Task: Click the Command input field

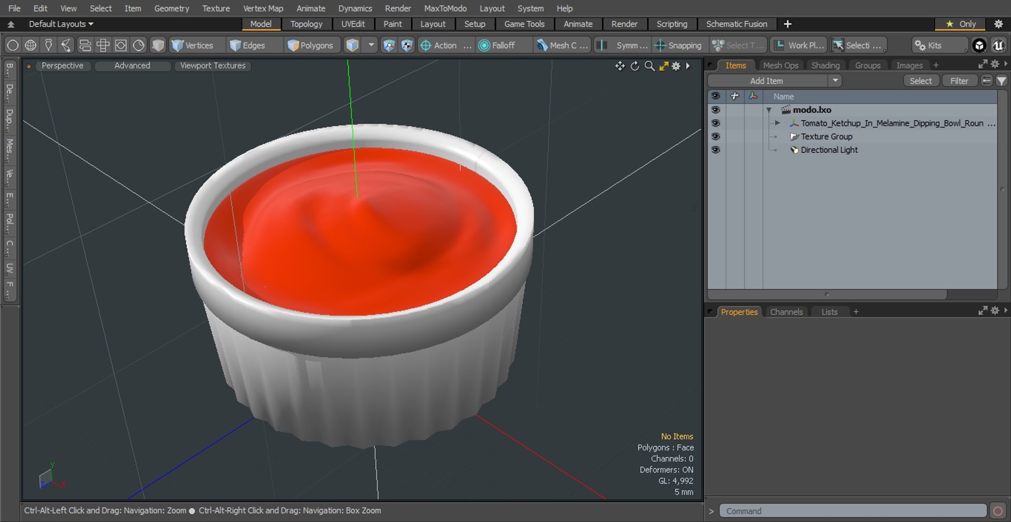Action: click(x=853, y=510)
